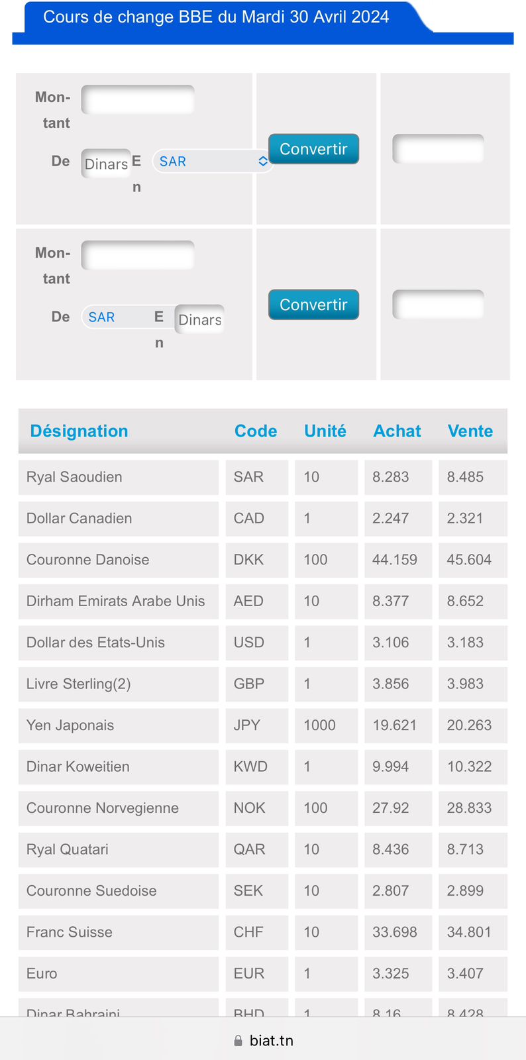Click the second Convertir button

pos(313,305)
